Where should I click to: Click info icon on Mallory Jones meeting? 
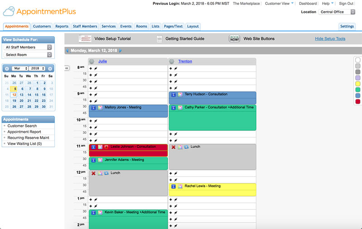pos(94,108)
